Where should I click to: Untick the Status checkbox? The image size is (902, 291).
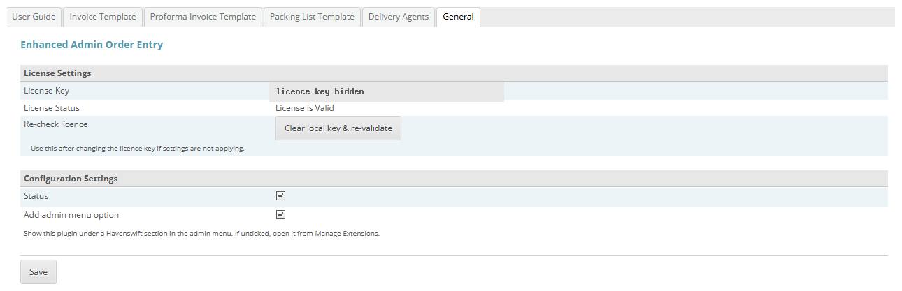click(280, 196)
